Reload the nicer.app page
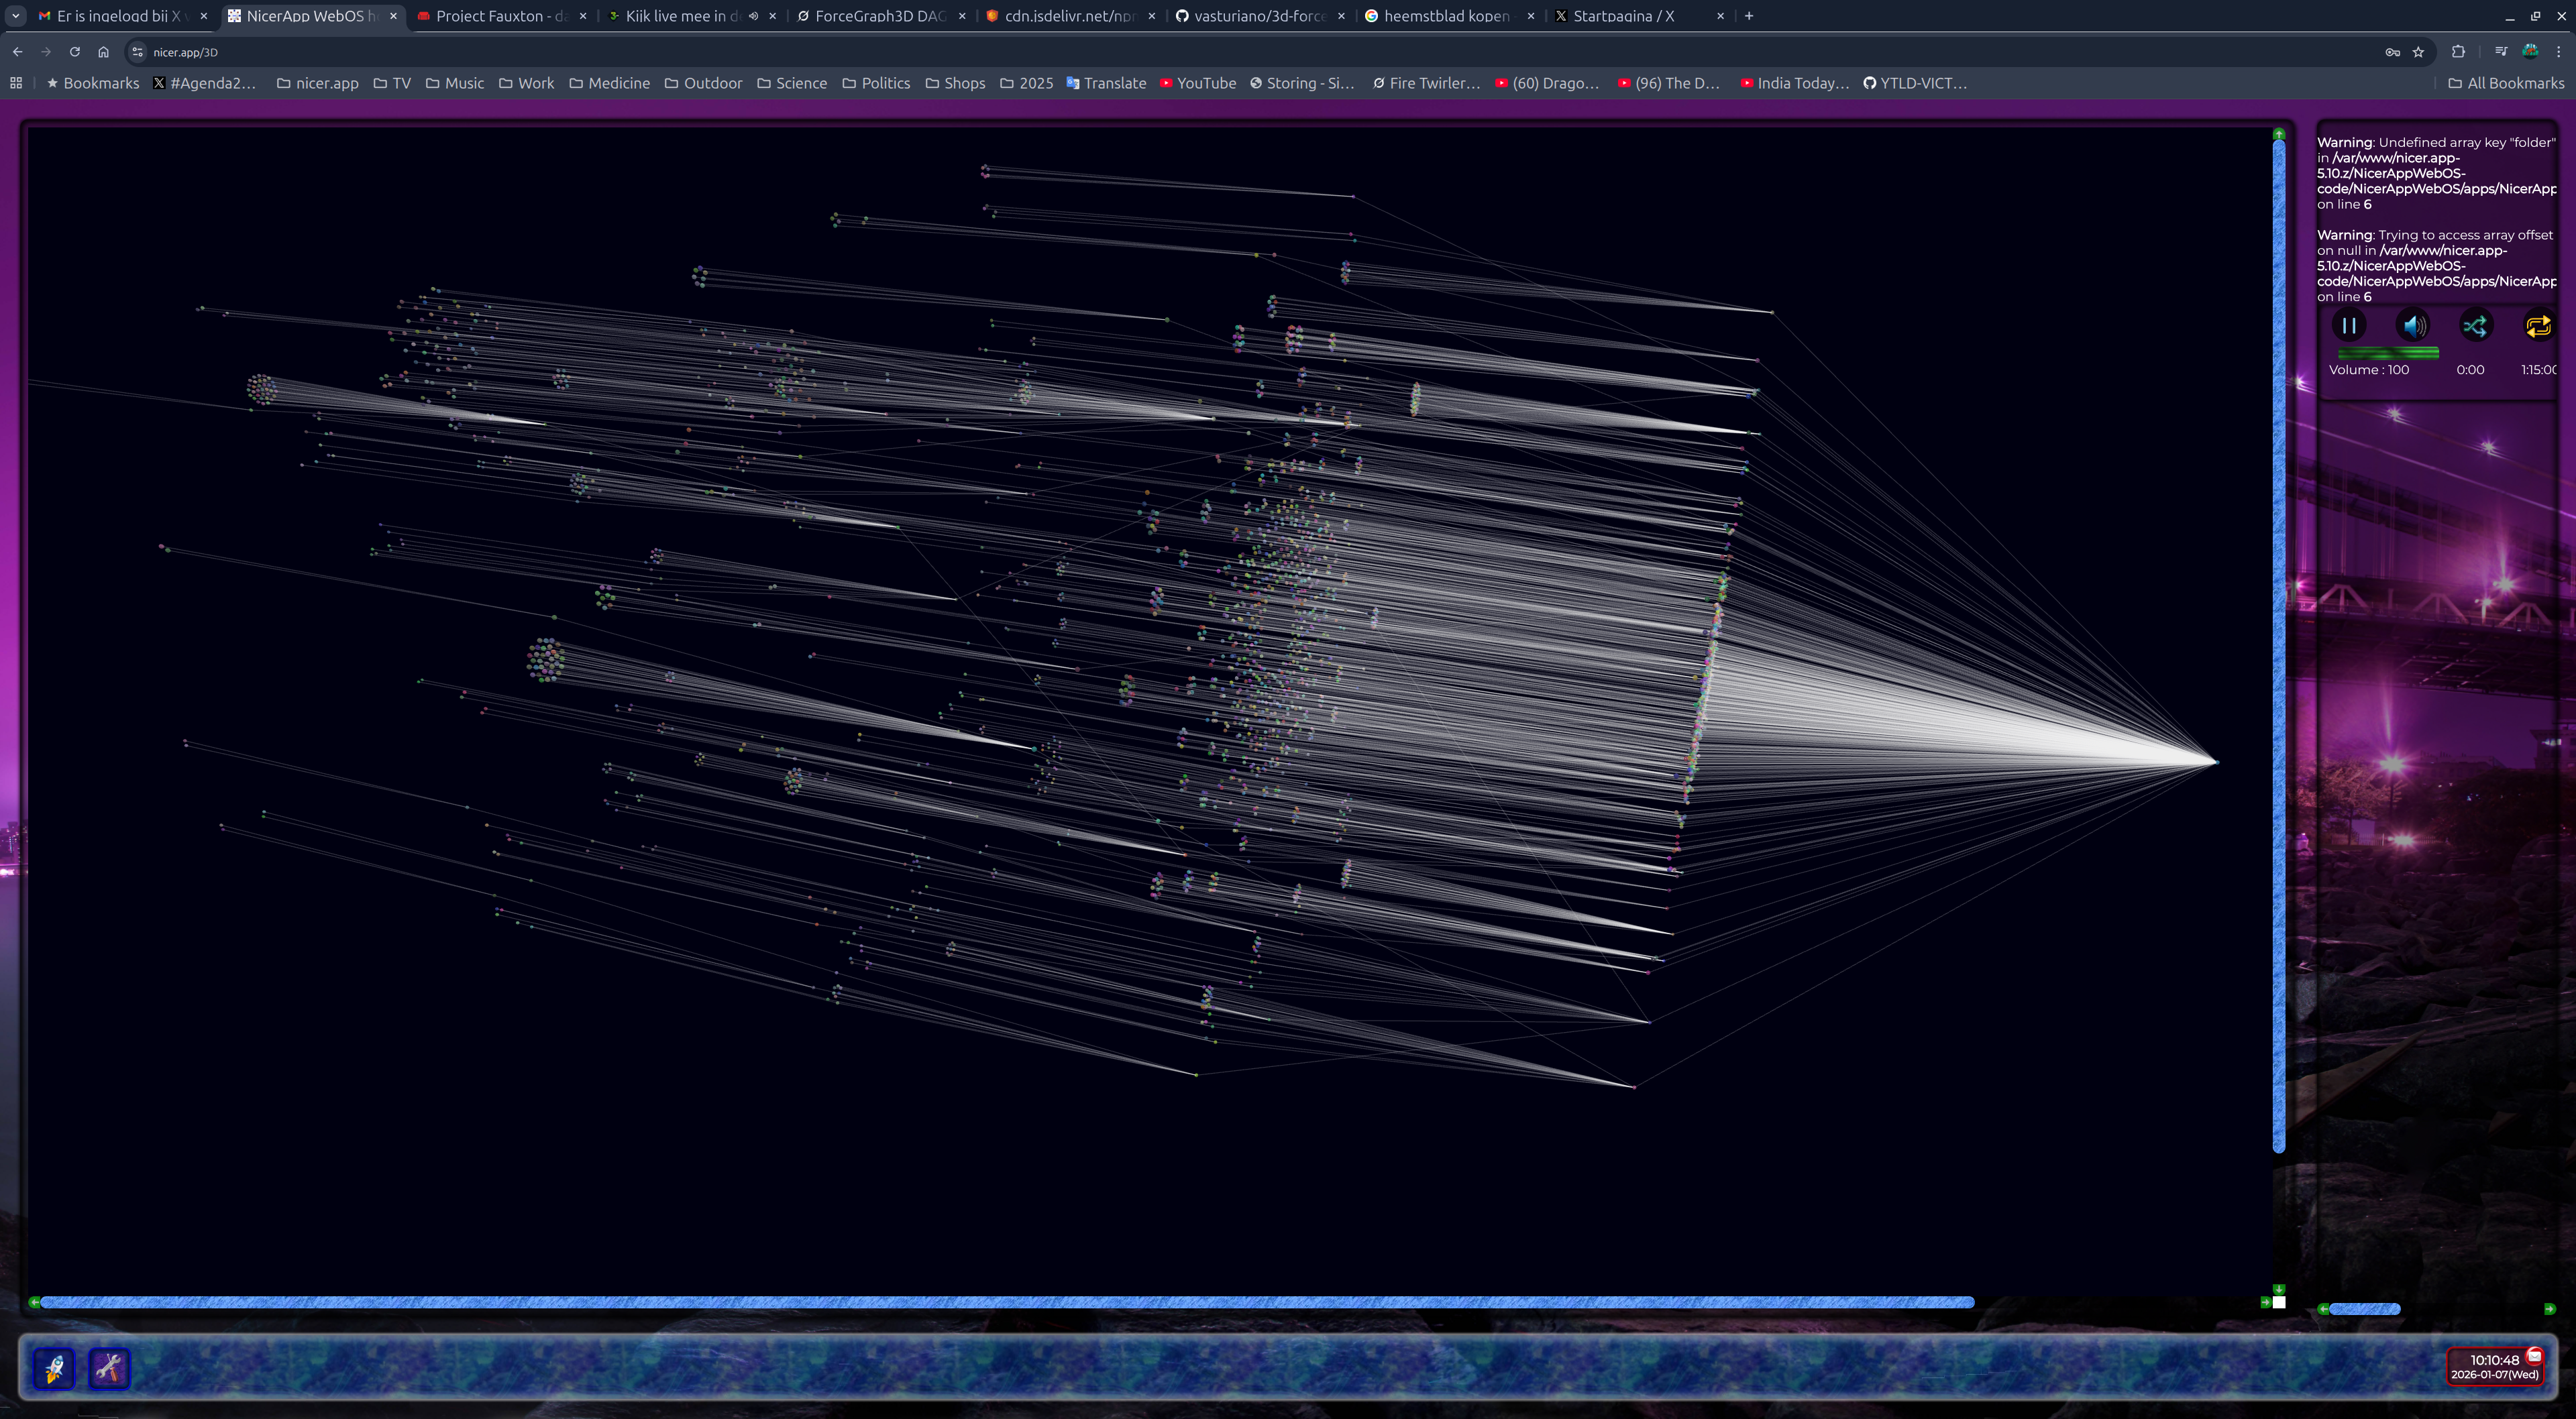 (x=74, y=52)
